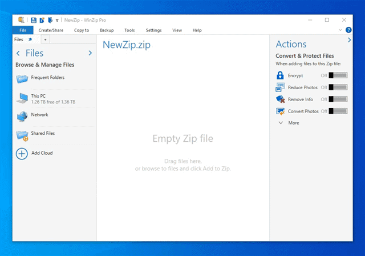Enable the Remove Info switch
This screenshot has height=256, width=365.
338,99
